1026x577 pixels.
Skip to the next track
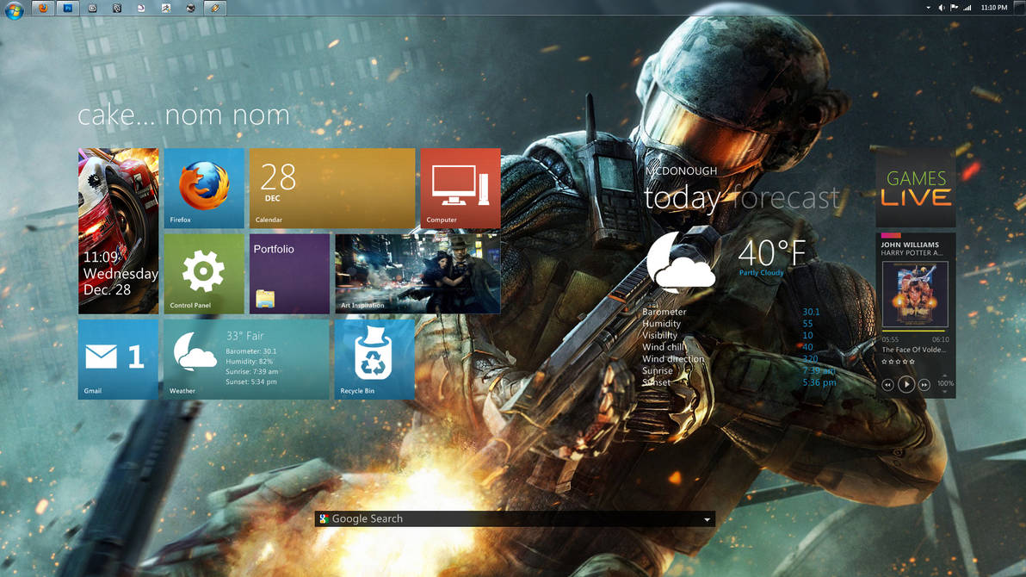click(x=924, y=384)
